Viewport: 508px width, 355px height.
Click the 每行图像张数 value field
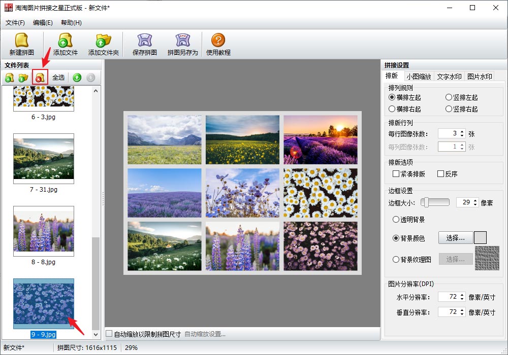(449, 133)
